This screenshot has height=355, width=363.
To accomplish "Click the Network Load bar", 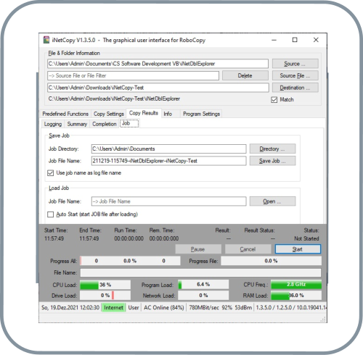I will (203, 296).
